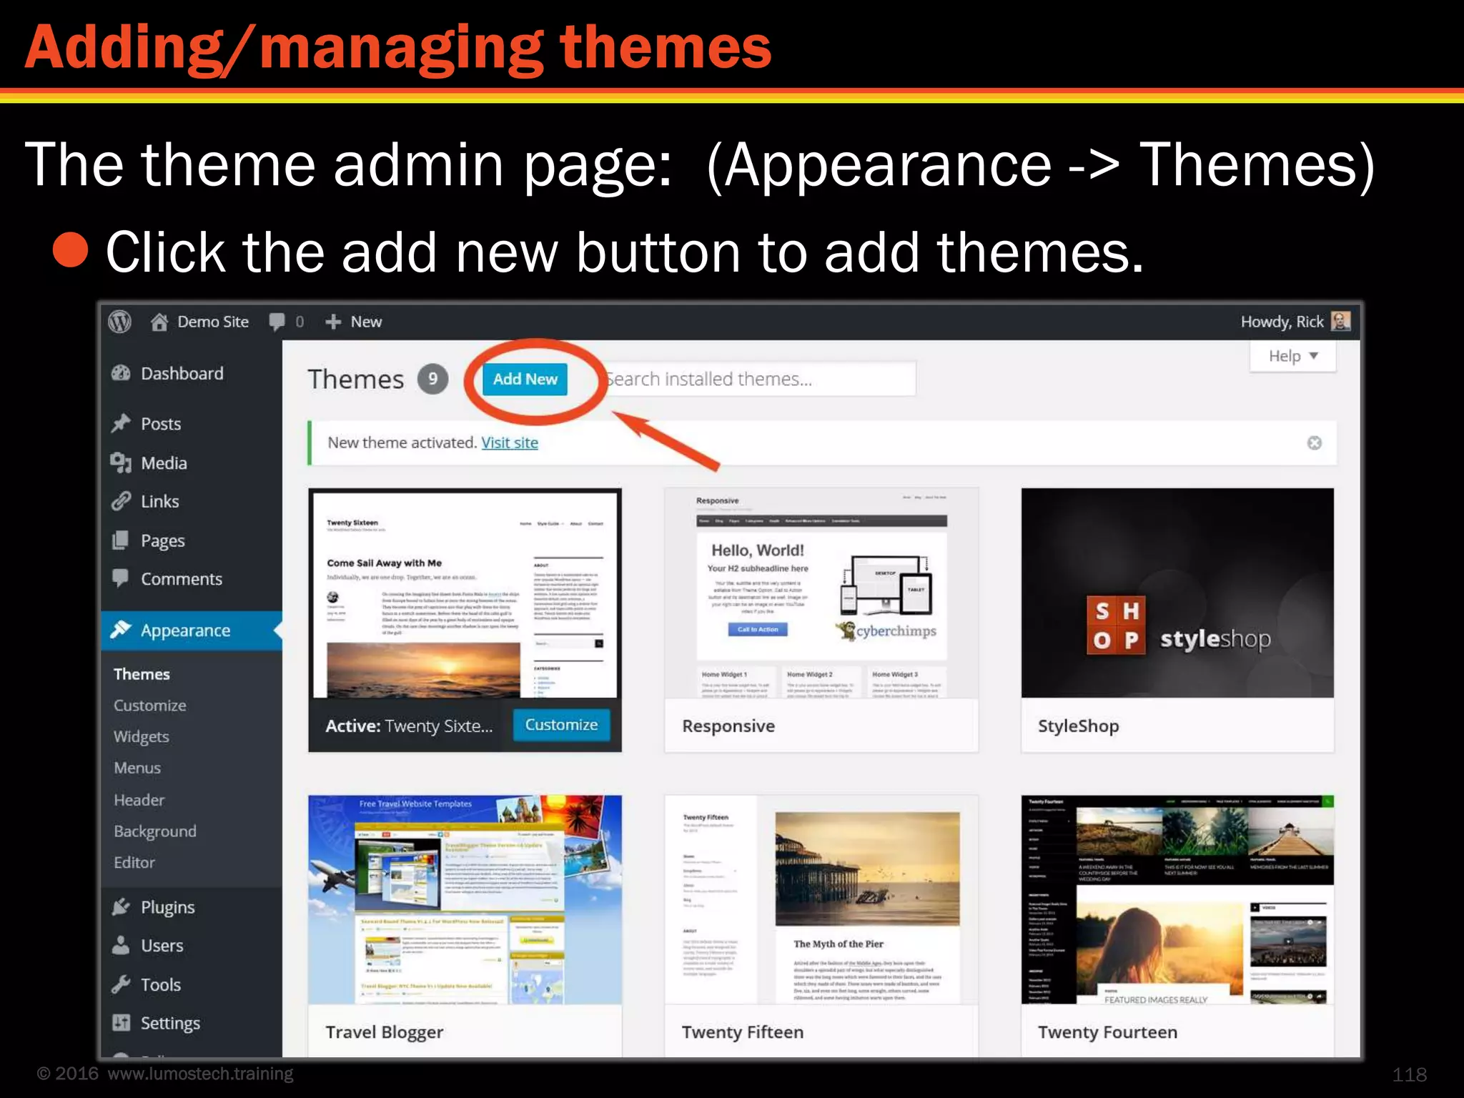Click the Appearance paintbrush icon
1464x1098 pixels.
121,630
